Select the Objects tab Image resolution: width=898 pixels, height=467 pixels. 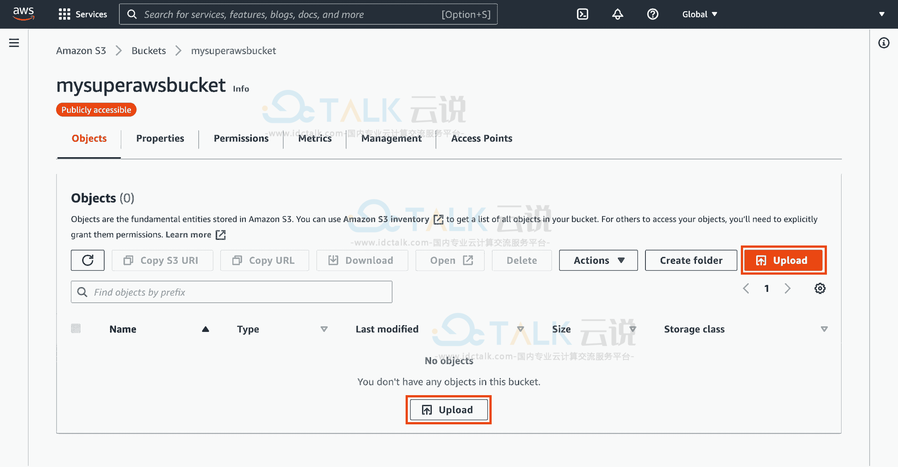(x=89, y=138)
